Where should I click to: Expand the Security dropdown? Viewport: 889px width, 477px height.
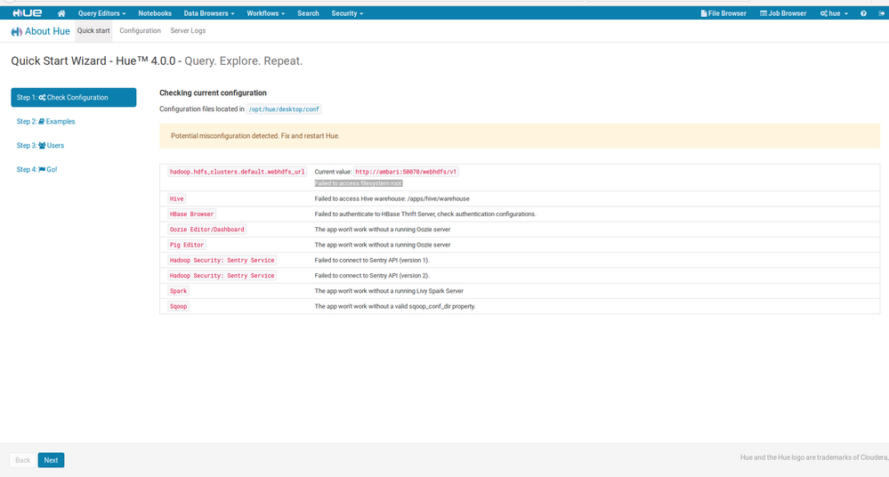tap(347, 13)
